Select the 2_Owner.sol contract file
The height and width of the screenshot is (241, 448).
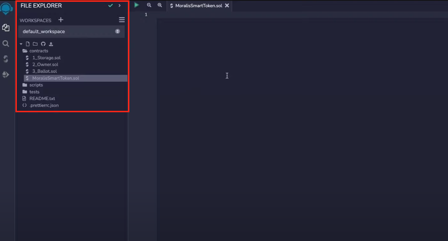[x=46, y=64]
